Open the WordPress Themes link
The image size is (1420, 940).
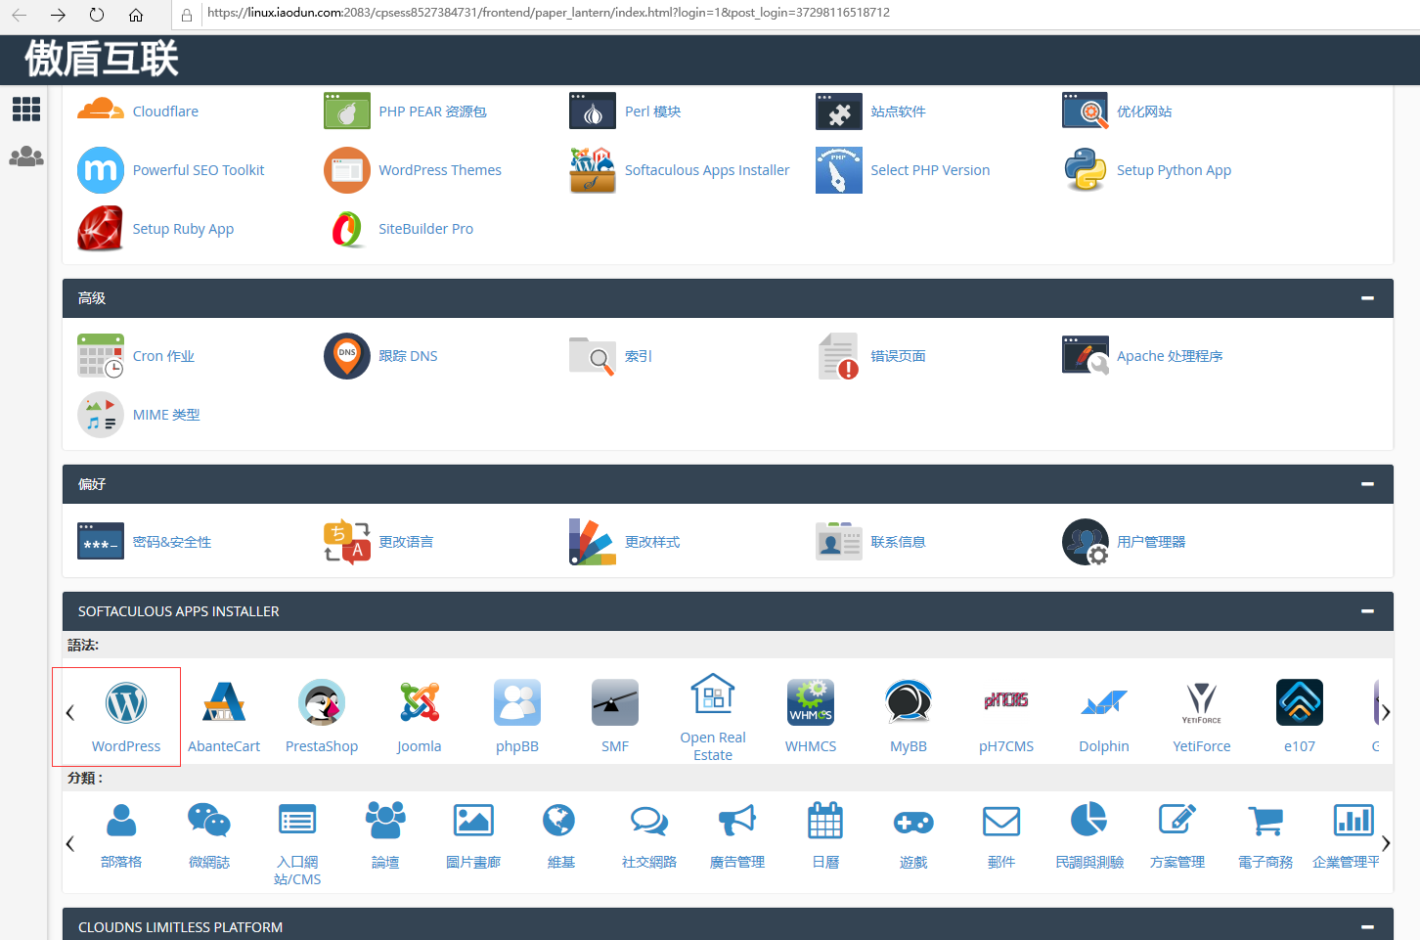[x=439, y=170]
